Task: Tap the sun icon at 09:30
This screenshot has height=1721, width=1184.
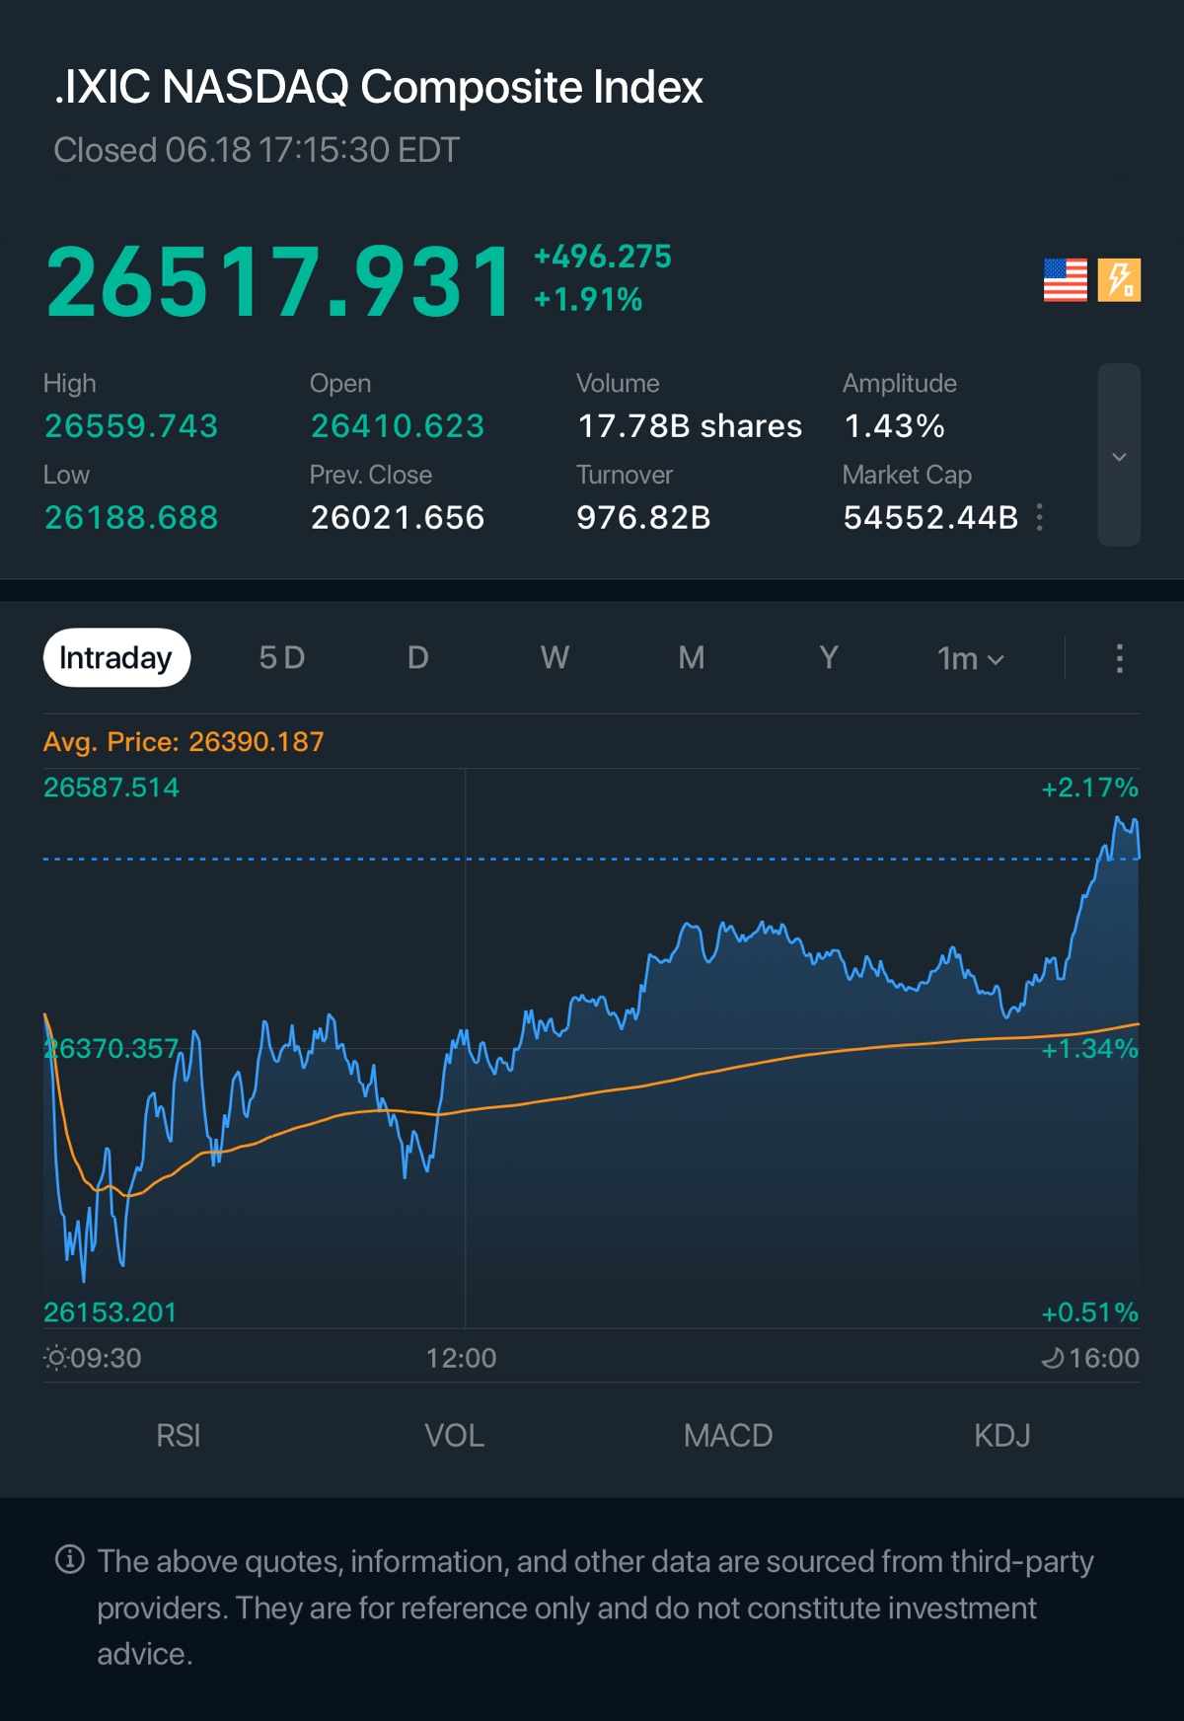Action: coord(56,1358)
